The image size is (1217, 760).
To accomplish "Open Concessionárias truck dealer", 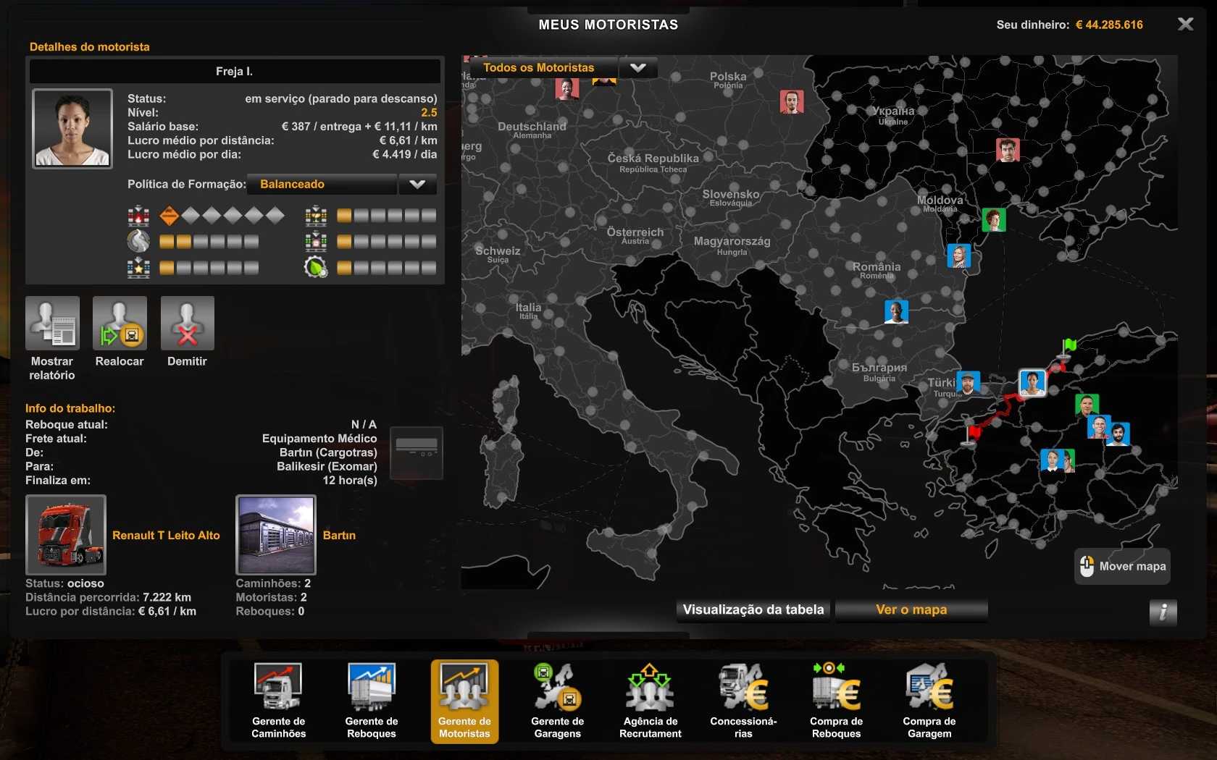I will [x=743, y=699].
